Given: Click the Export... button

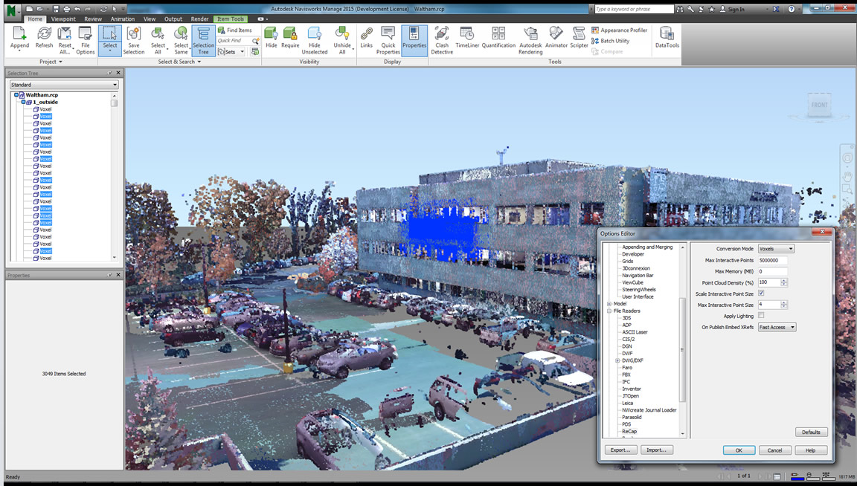Looking at the screenshot, I should [620, 450].
